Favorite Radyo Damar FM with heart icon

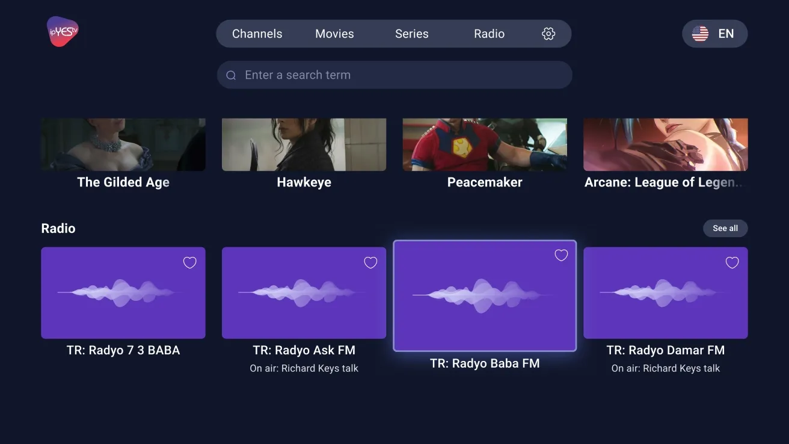(732, 262)
